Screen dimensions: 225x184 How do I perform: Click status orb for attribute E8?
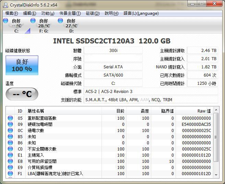pos(10,161)
